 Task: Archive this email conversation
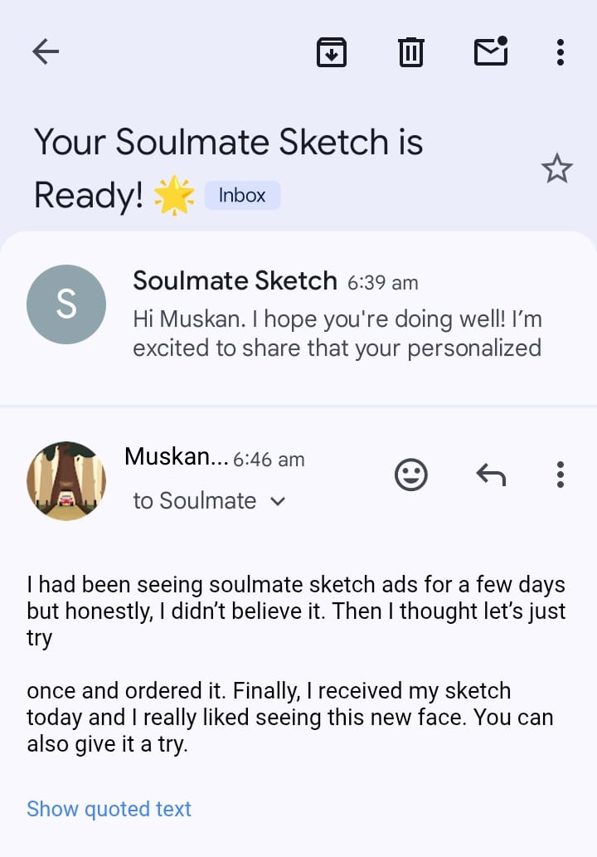tap(331, 52)
